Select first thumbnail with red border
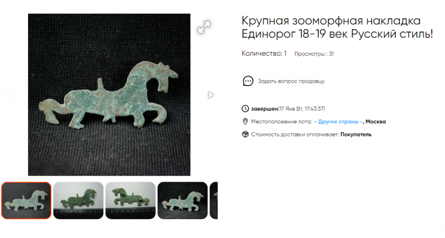The width and height of the screenshot is (445, 238). click(26, 200)
